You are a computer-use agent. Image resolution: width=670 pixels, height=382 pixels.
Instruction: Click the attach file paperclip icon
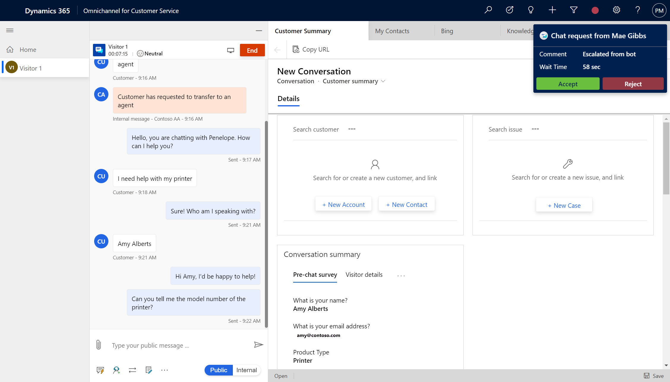coord(99,345)
